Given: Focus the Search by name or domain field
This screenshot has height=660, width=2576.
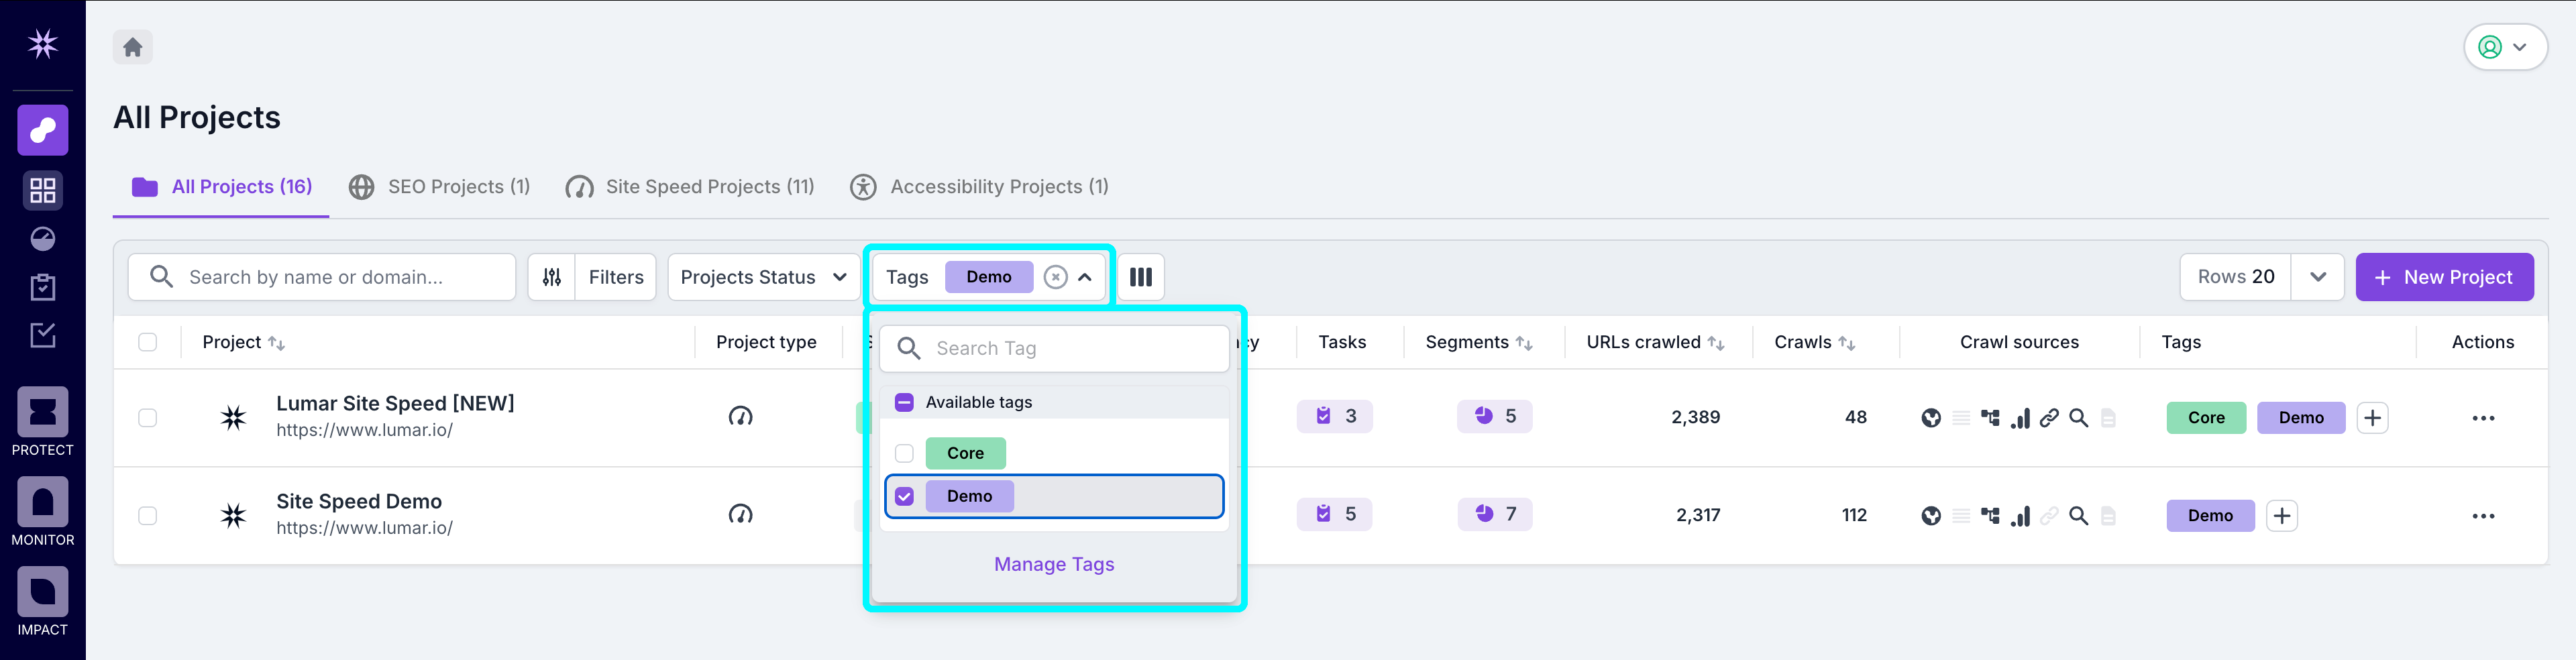Looking at the screenshot, I should [322, 277].
